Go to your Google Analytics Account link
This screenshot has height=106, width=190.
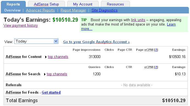coord(96,42)
